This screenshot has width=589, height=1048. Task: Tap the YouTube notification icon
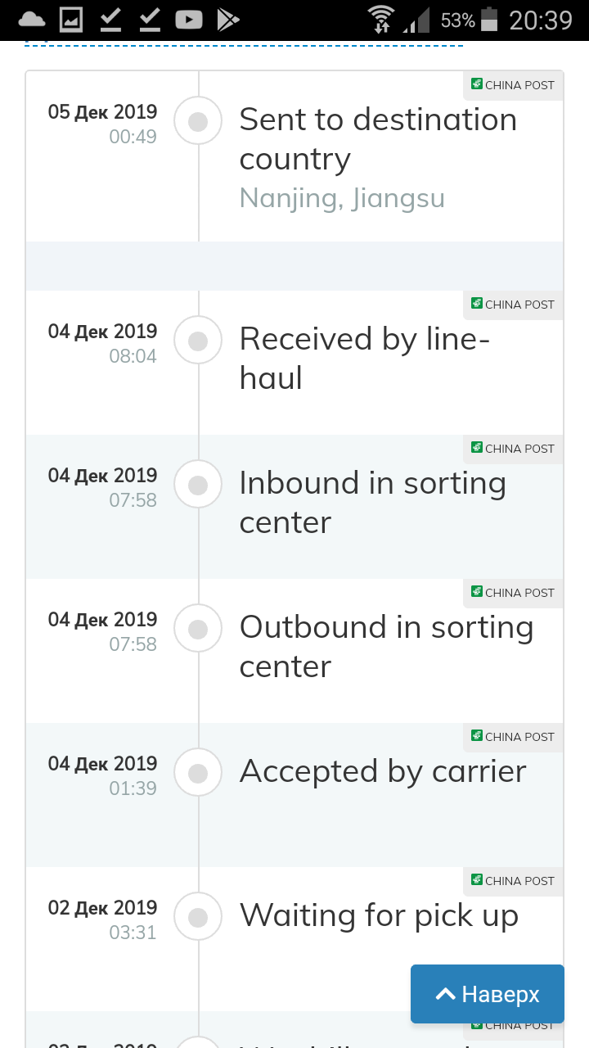(188, 20)
